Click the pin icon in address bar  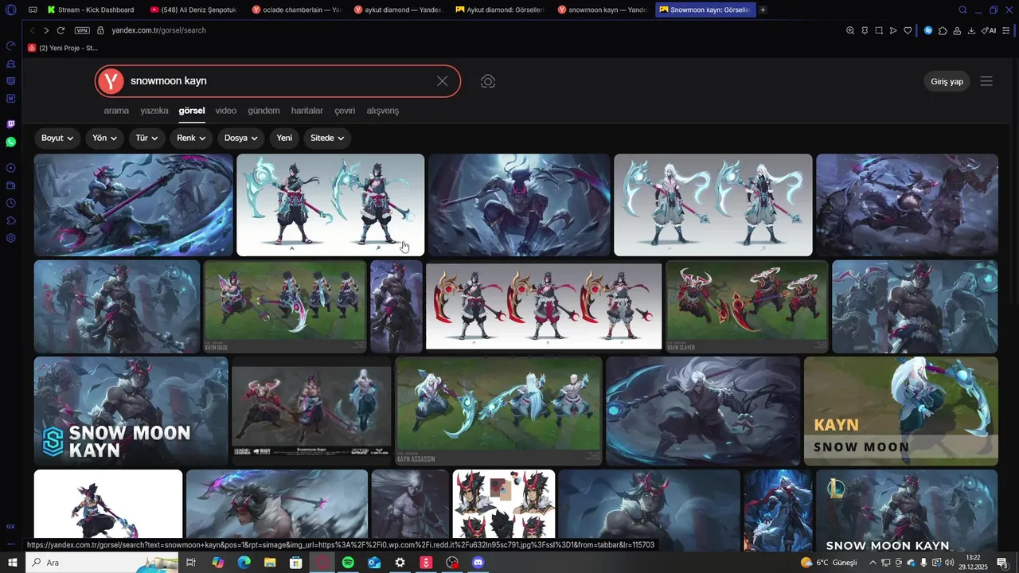click(x=865, y=30)
